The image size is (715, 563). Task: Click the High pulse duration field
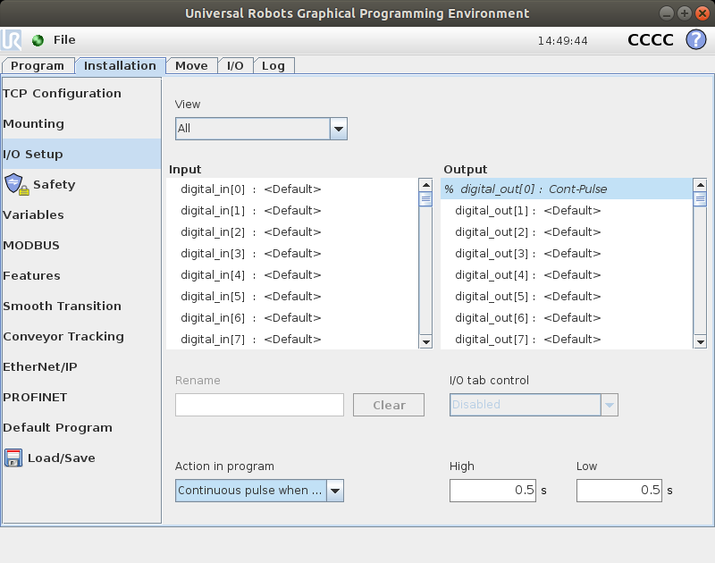pos(492,491)
